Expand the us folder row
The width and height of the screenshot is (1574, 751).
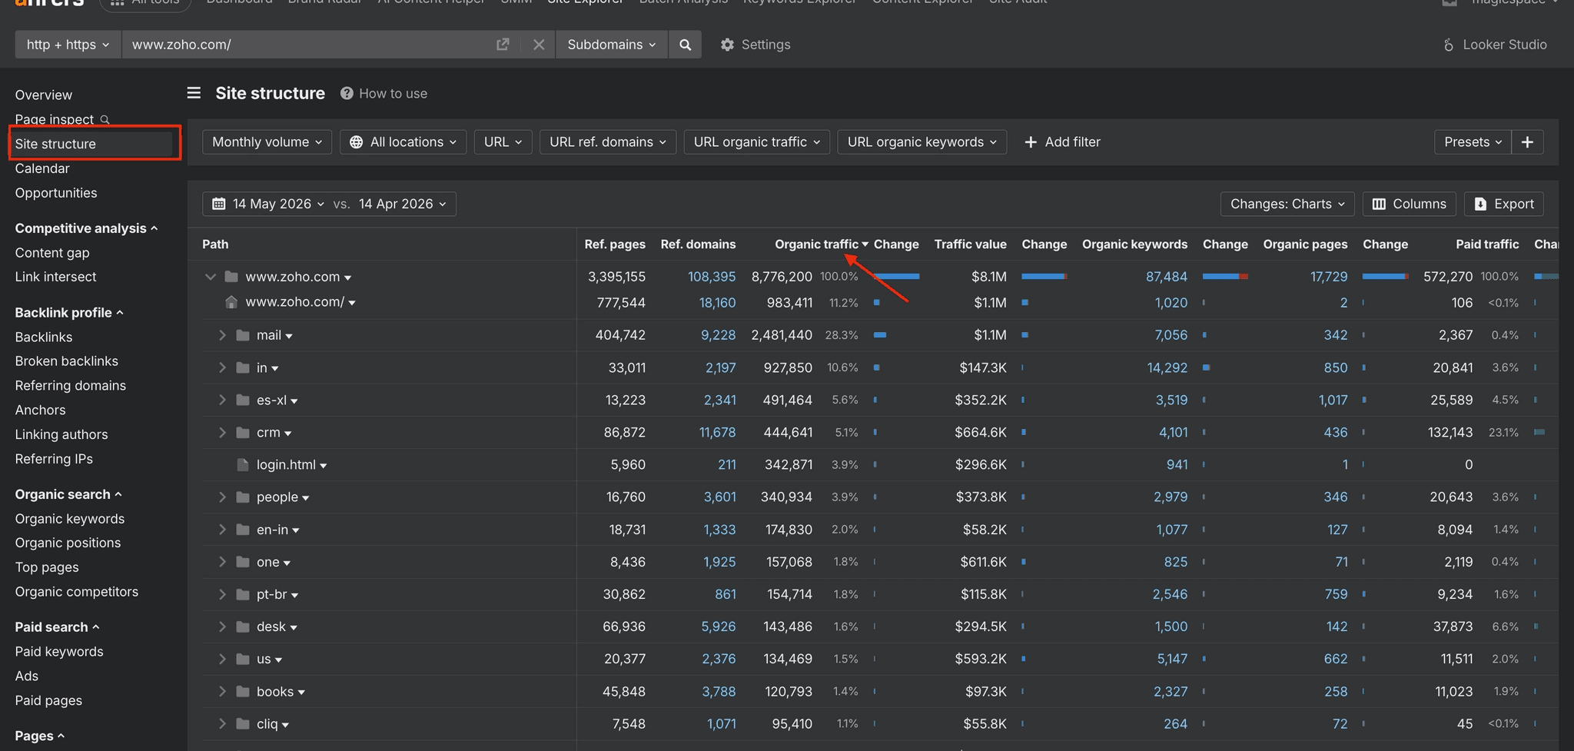click(x=221, y=660)
